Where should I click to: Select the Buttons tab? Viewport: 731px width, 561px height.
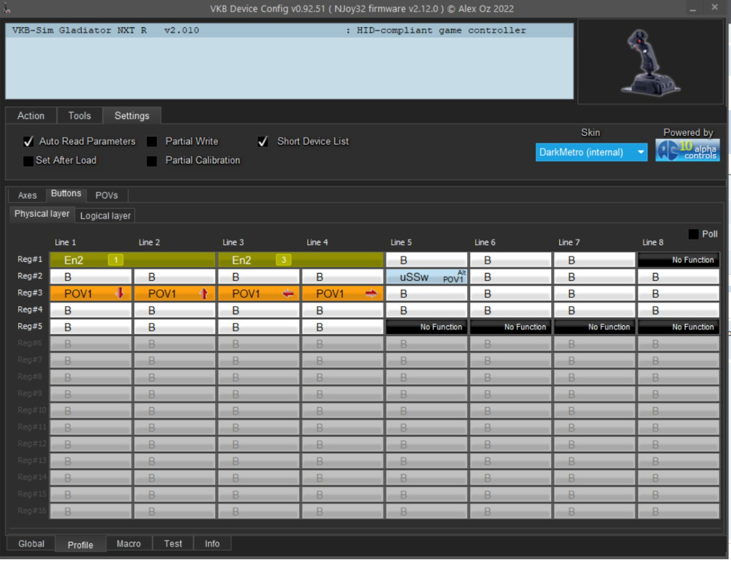click(x=66, y=193)
